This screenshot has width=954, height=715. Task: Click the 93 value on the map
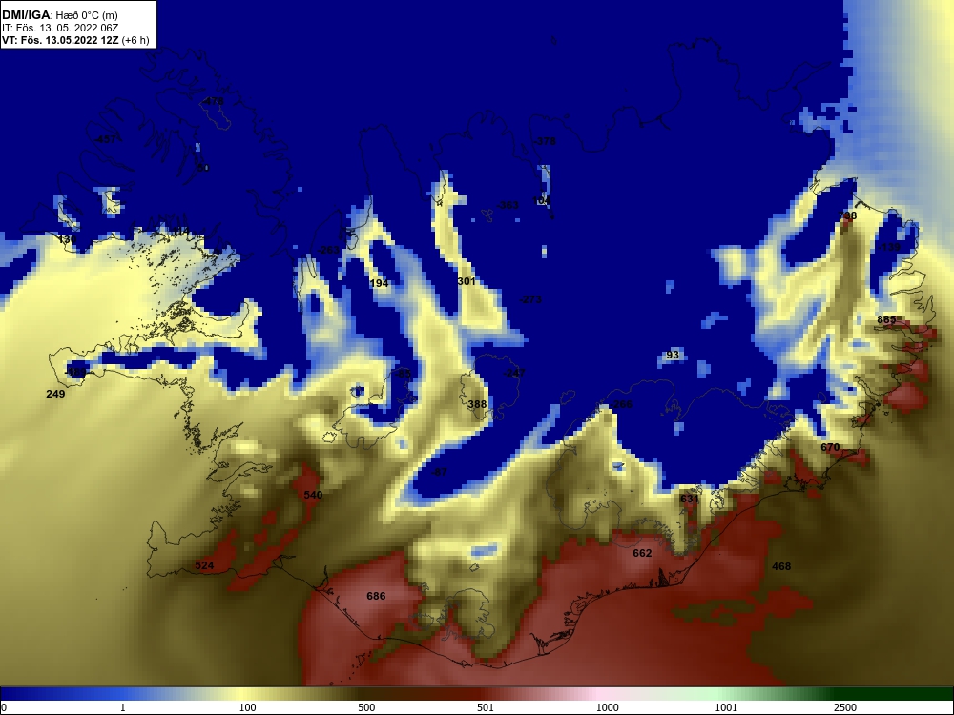tap(673, 355)
